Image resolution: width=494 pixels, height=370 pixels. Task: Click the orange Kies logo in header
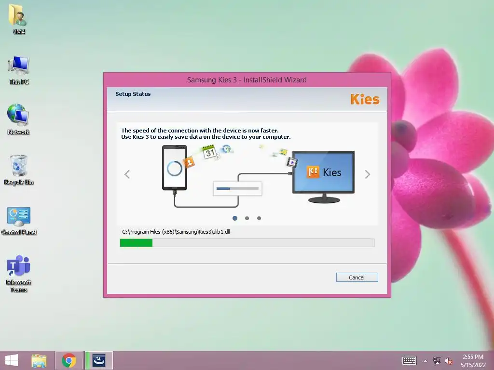(365, 99)
